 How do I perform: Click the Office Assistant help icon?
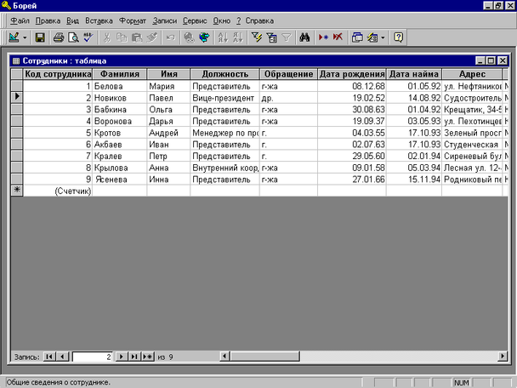398,37
